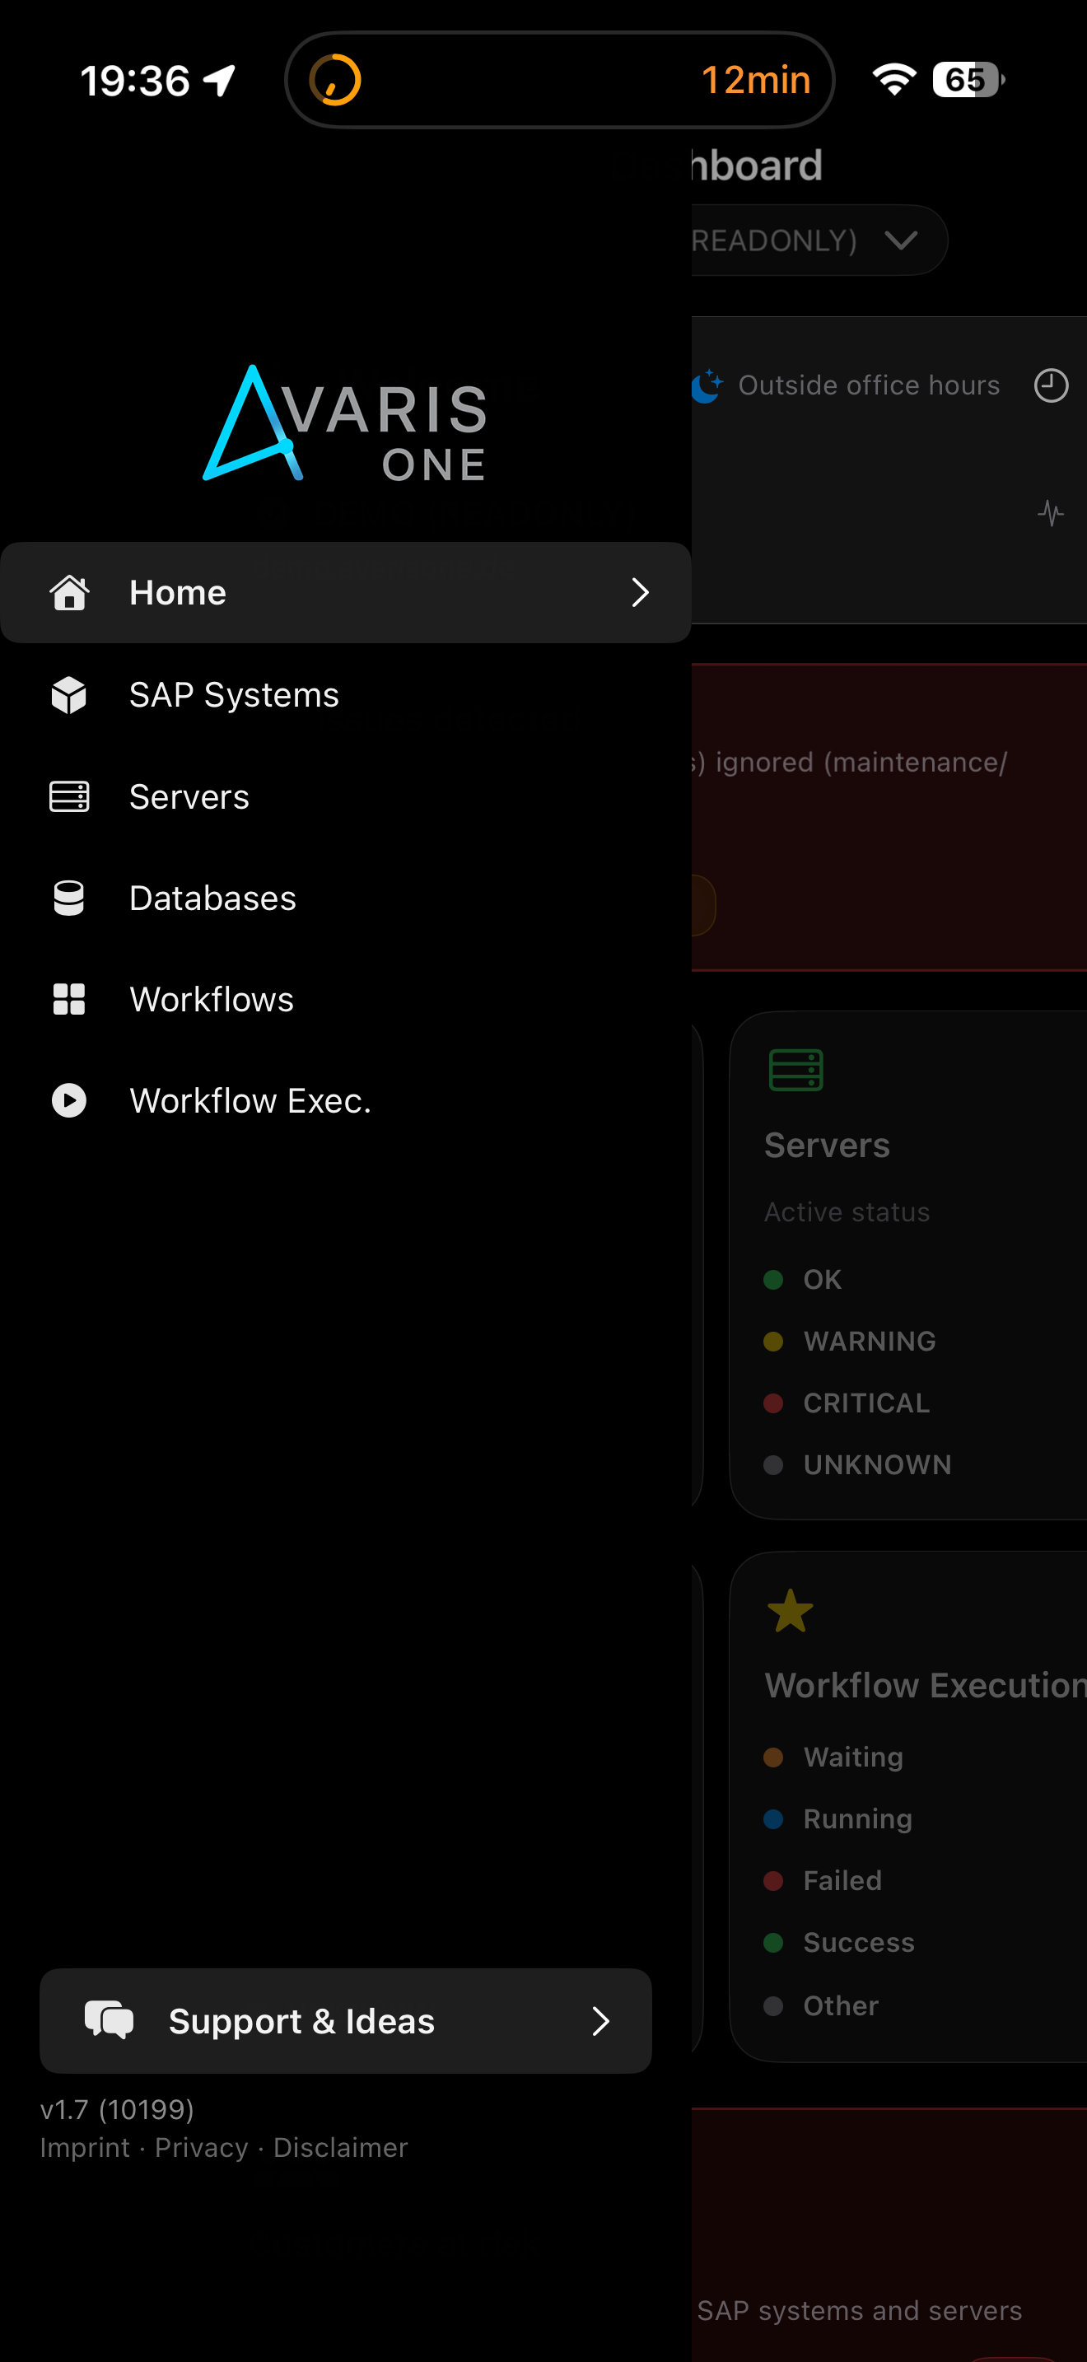The height and width of the screenshot is (2362, 1087).
Task: Open the Imprint link
Action: 84,2147
